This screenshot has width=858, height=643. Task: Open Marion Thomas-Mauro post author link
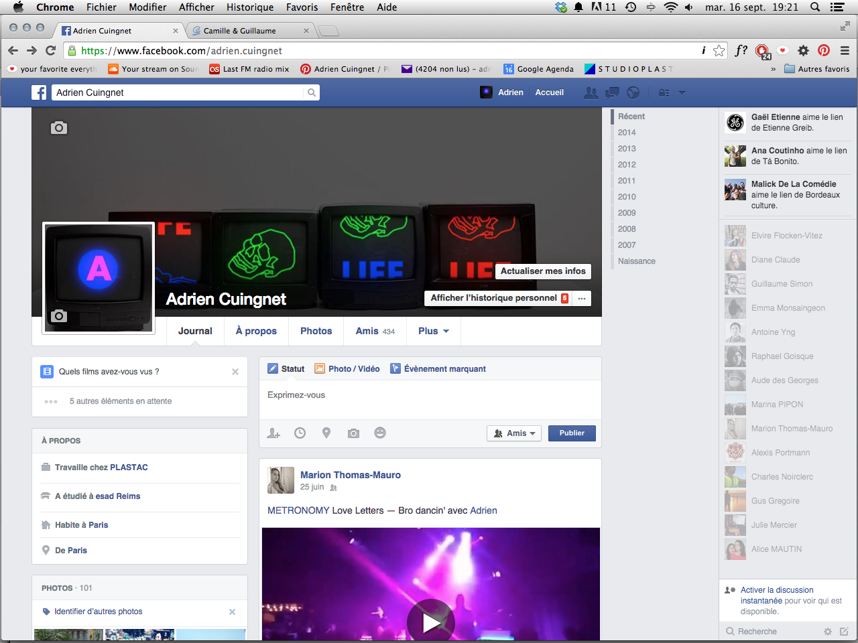[351, 475]
